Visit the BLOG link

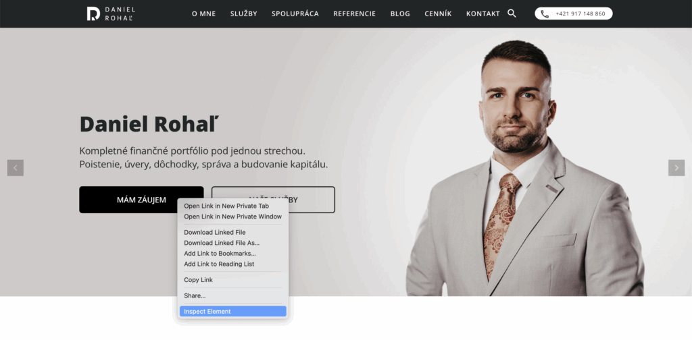pos(400,13)
